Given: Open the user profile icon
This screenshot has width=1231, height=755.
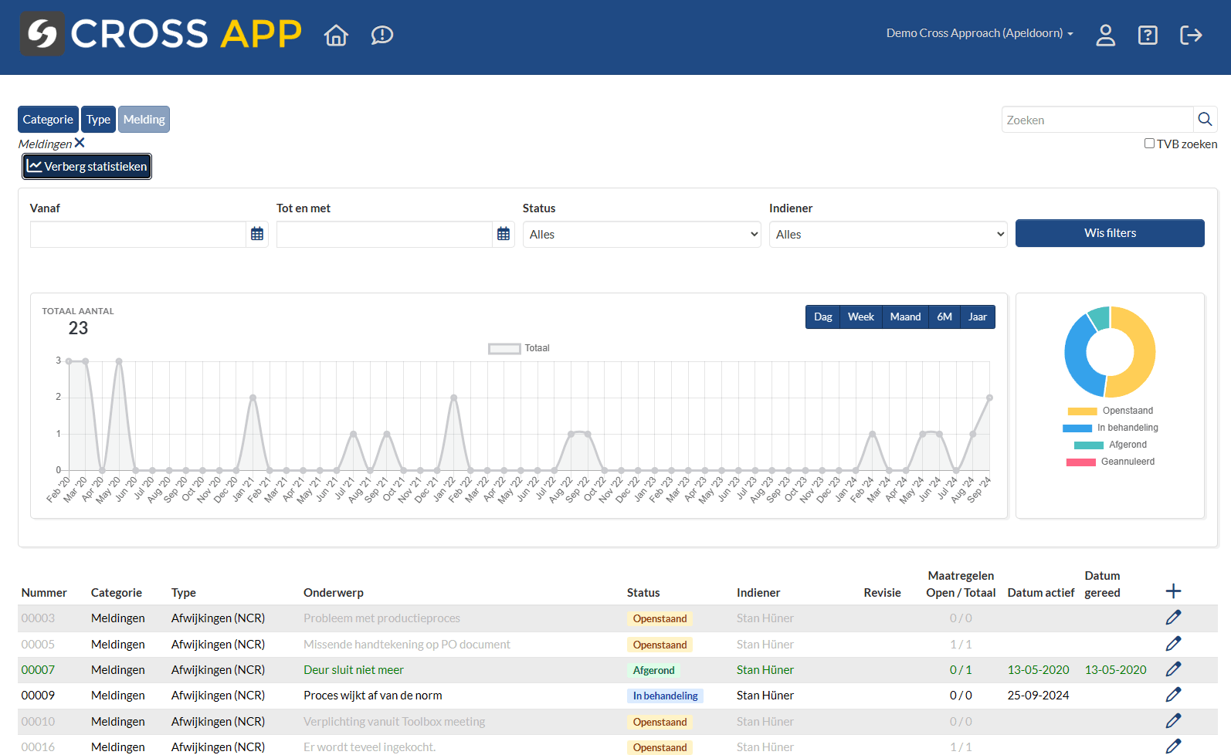Looking at the screenshot, I should (1105, 35).
